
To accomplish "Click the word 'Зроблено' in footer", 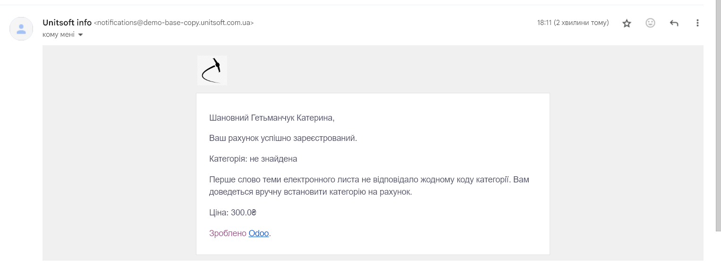I will click(228, 233).
